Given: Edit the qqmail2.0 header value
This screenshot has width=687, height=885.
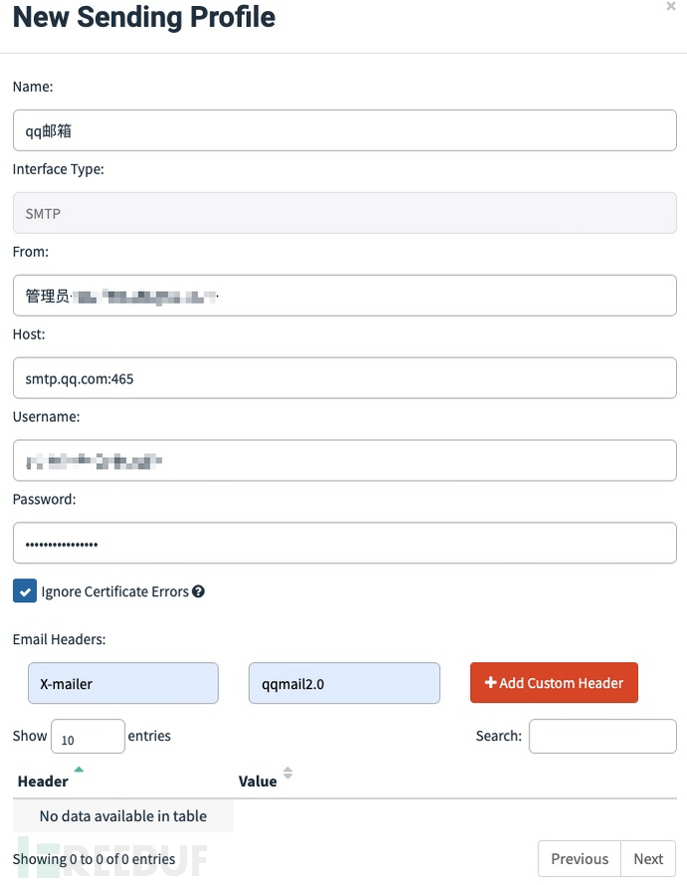Looking at the screenshot, I should [x=343, y=683].
